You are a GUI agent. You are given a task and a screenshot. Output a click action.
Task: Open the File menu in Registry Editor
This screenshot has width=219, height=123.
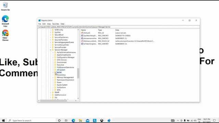point(40,24)
